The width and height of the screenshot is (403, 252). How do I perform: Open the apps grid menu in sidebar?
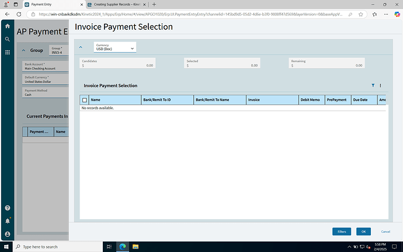tap(8, 52)
